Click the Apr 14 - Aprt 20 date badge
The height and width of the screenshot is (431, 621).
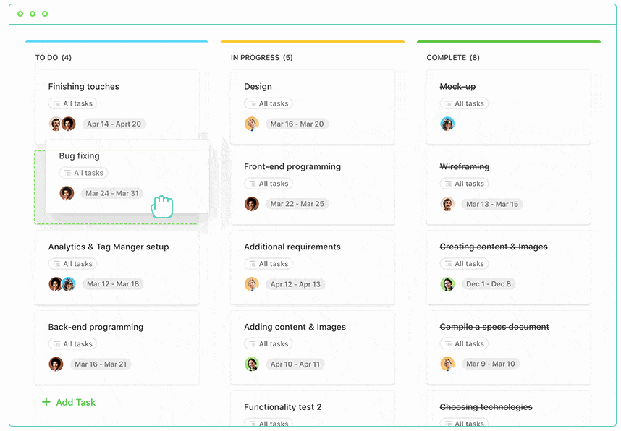pyautogui.click(x=114, y=124)
